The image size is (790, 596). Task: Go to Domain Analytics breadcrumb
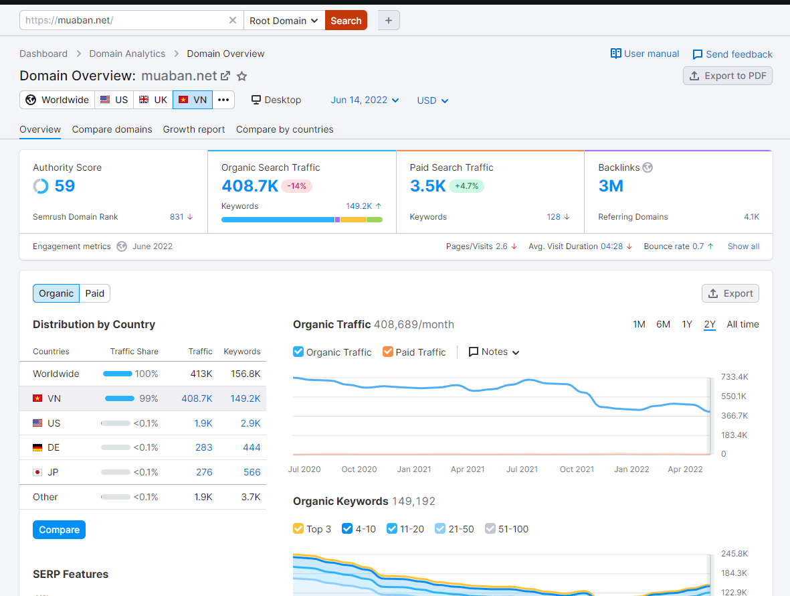tap(127, 54)
